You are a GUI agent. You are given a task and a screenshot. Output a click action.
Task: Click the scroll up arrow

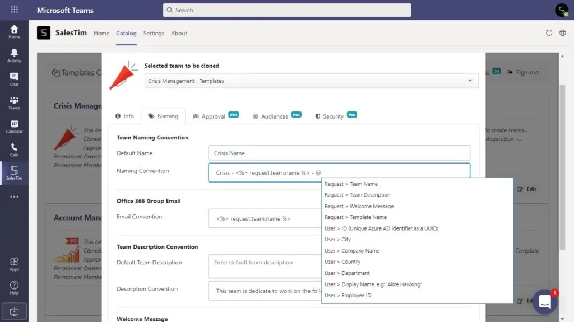click(562, 57)
